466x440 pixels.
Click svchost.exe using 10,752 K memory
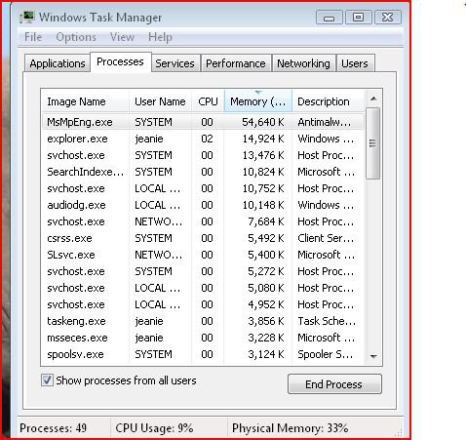tap(203, 188)
